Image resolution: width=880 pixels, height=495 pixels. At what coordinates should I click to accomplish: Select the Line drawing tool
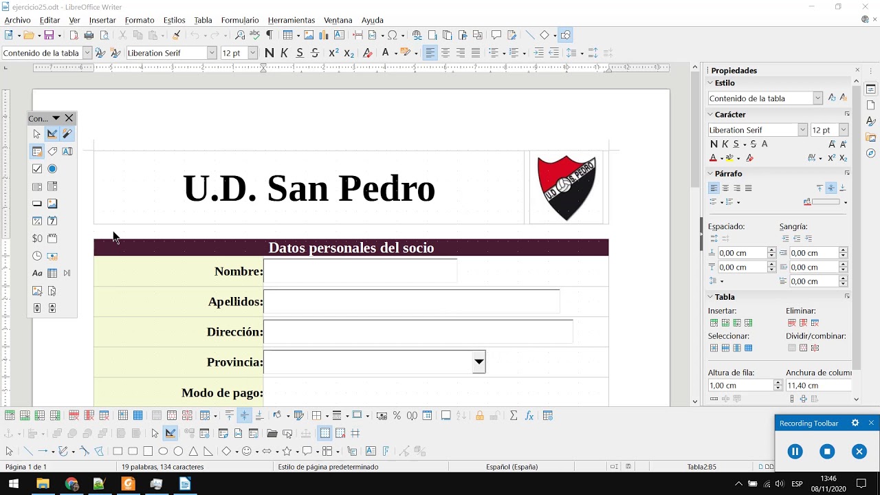(x=28, y=451)
